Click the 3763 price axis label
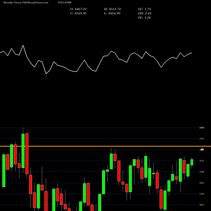 click(202, 139)
